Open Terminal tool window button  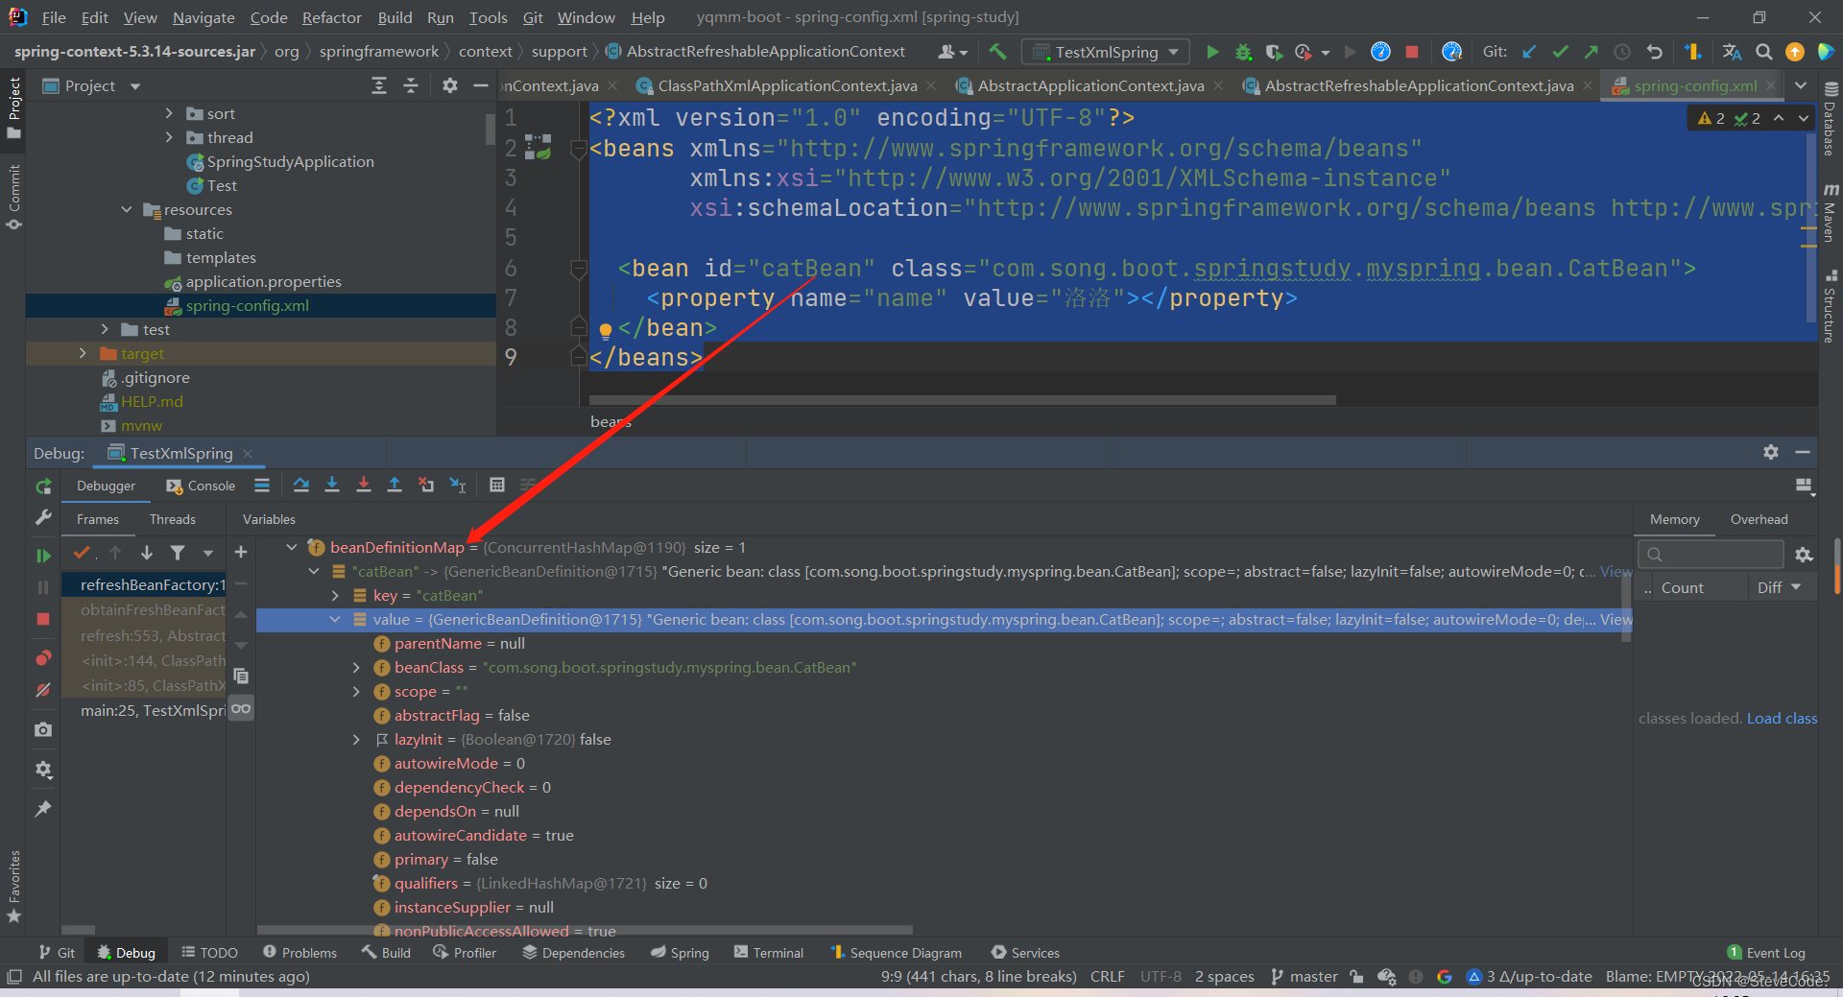pos(769,953)
